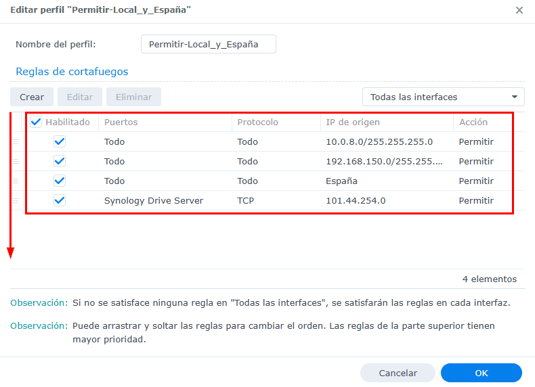Uncheck the España rule checkbox
This screenshot has width=535, height=387.
point(60,181)
